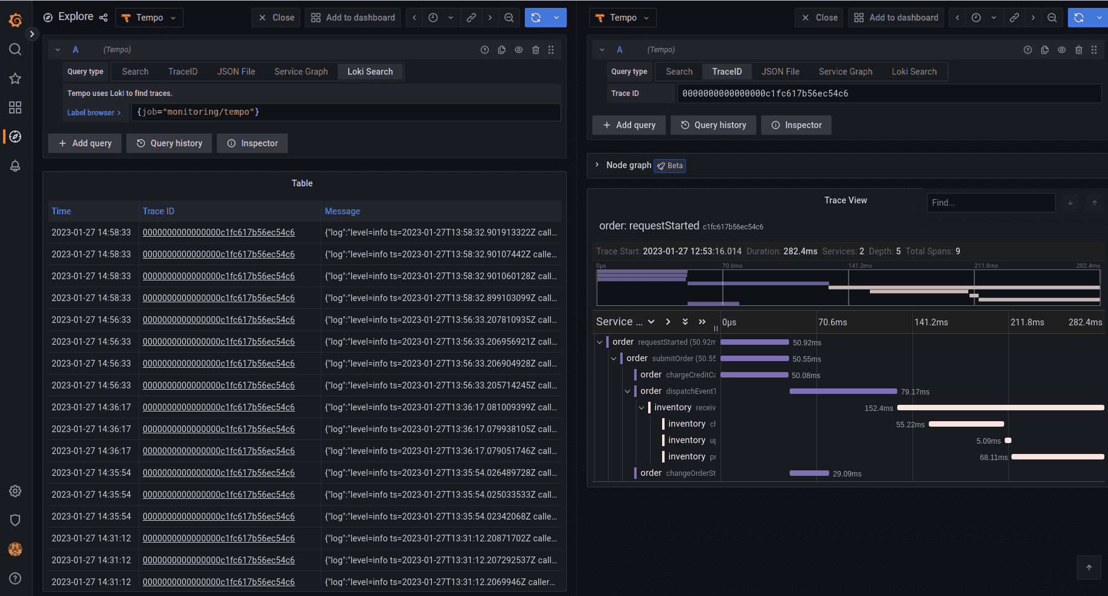Viewport: 1108px width, 596px height.
Task: Click the inventory 152.4ms span bar
Action: click(1000, 408)
